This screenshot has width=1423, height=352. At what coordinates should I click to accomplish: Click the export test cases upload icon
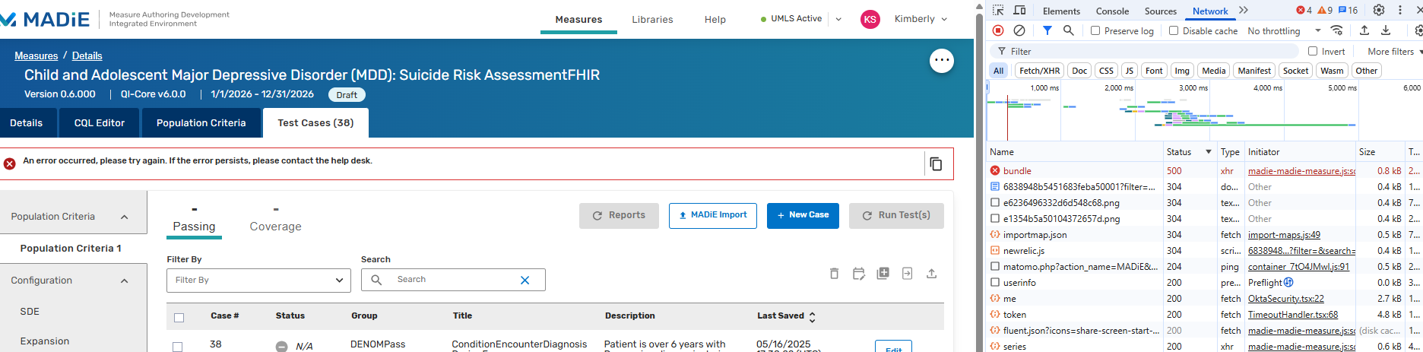931,274
